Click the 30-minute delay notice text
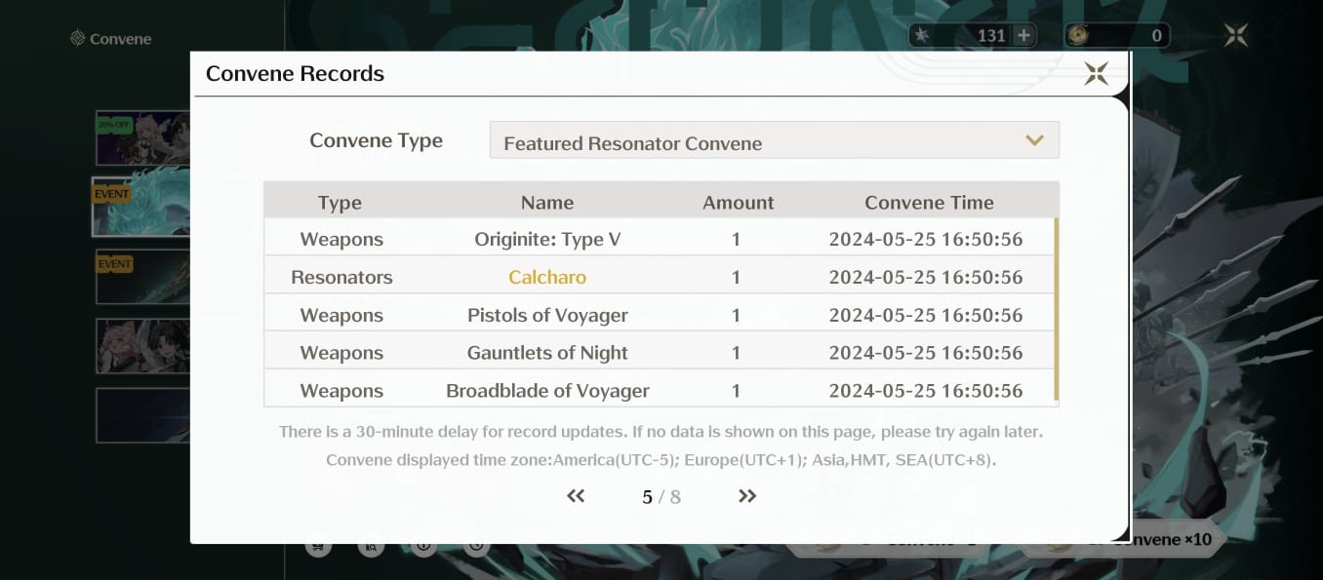1323x580 pixels. (661, 431)
